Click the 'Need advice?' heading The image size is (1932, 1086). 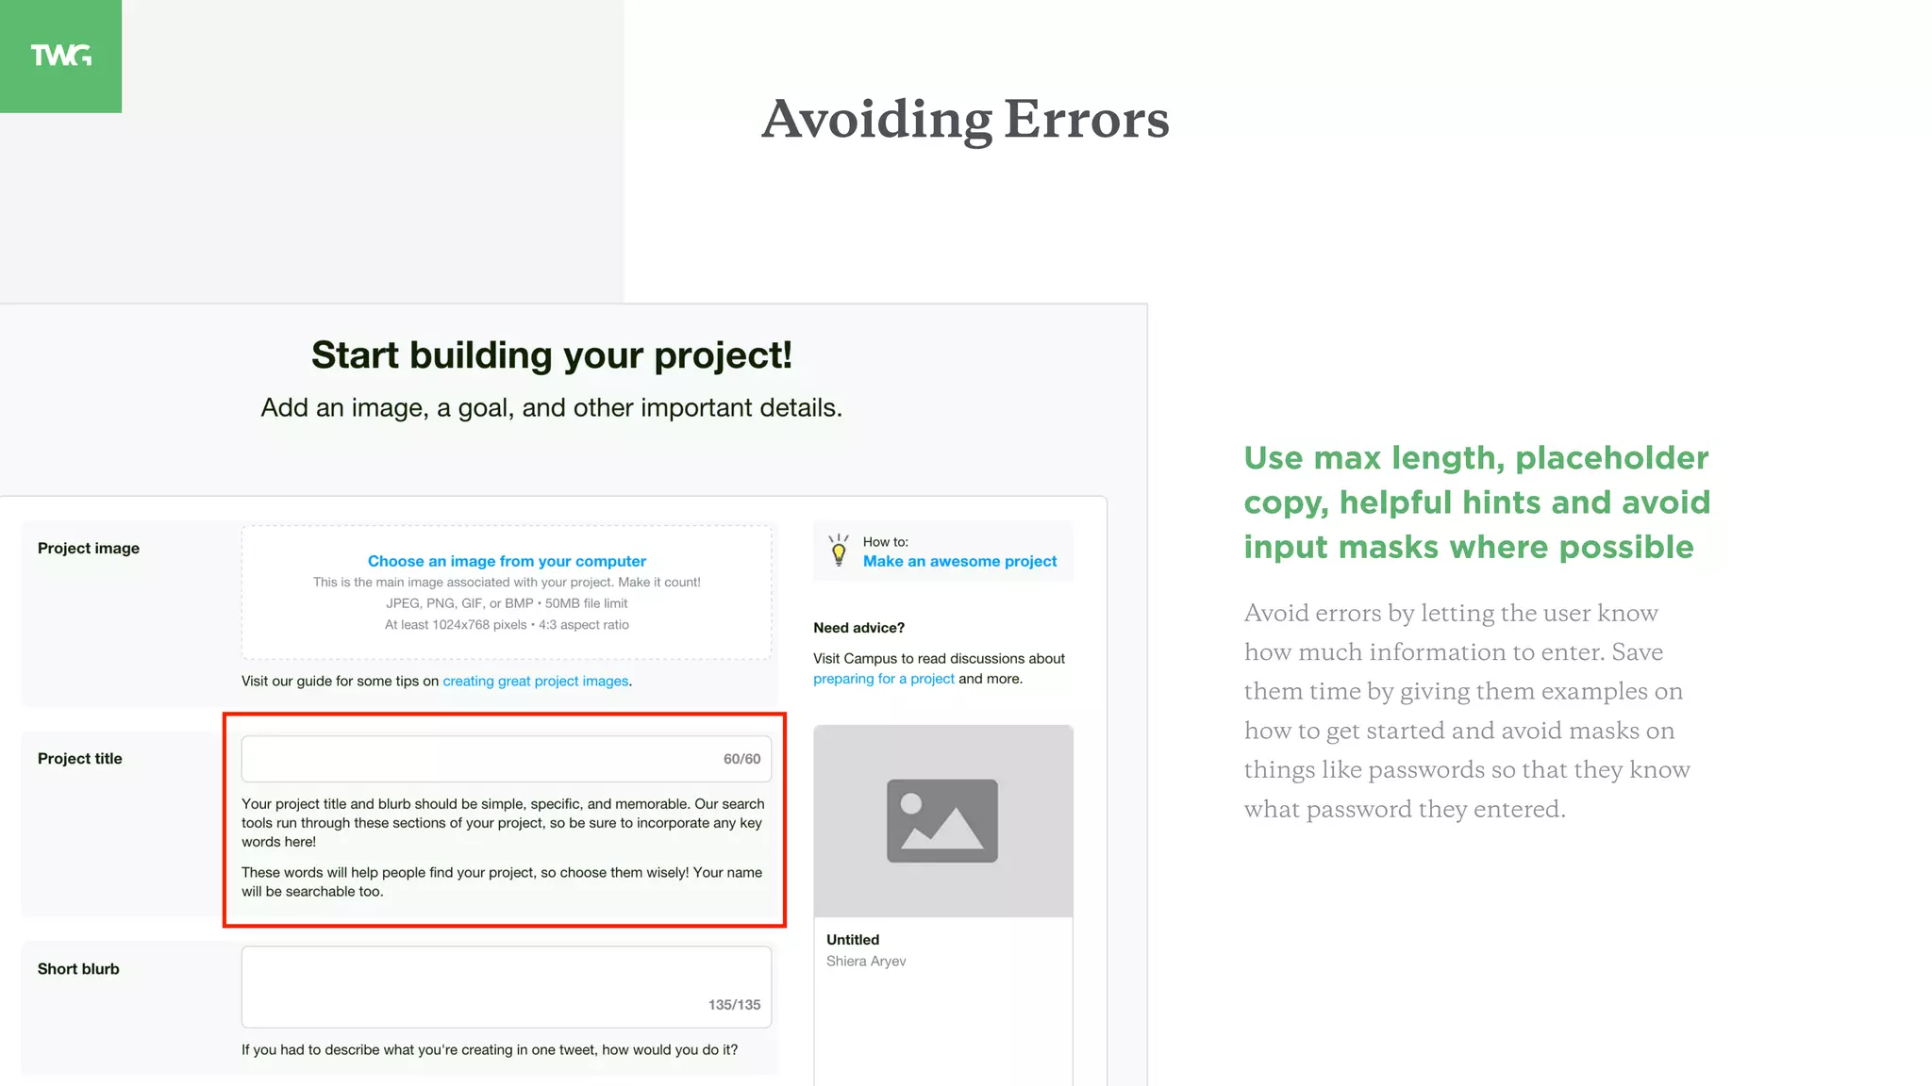(858, 628)
